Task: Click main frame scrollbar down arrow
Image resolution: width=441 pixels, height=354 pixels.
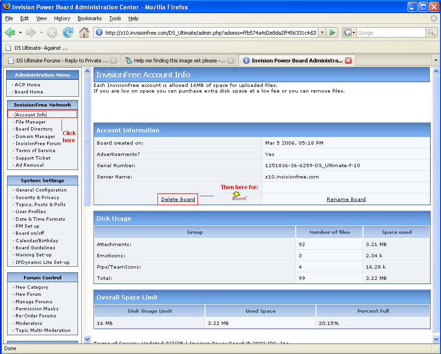Action: (436, 339)
